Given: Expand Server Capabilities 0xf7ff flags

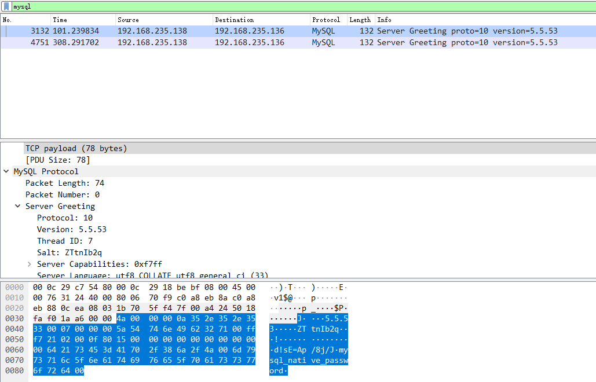Looking at the screenshot, I should tap(30, 264).
